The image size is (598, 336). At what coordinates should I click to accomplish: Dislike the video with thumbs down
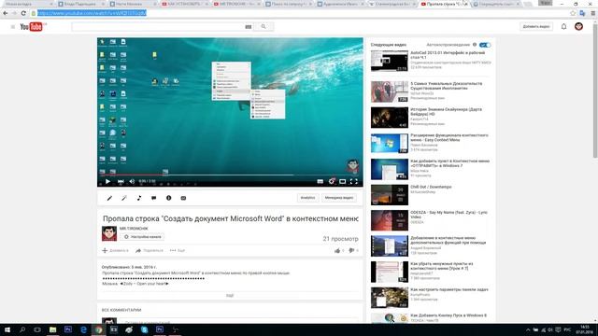[x=351, y=251]
